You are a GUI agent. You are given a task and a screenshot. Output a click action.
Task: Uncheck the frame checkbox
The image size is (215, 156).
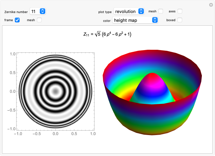point(17,20)
